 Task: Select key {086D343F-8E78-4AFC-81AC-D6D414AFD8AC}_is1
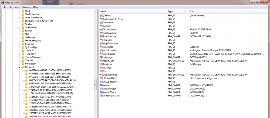coord(53,80)
